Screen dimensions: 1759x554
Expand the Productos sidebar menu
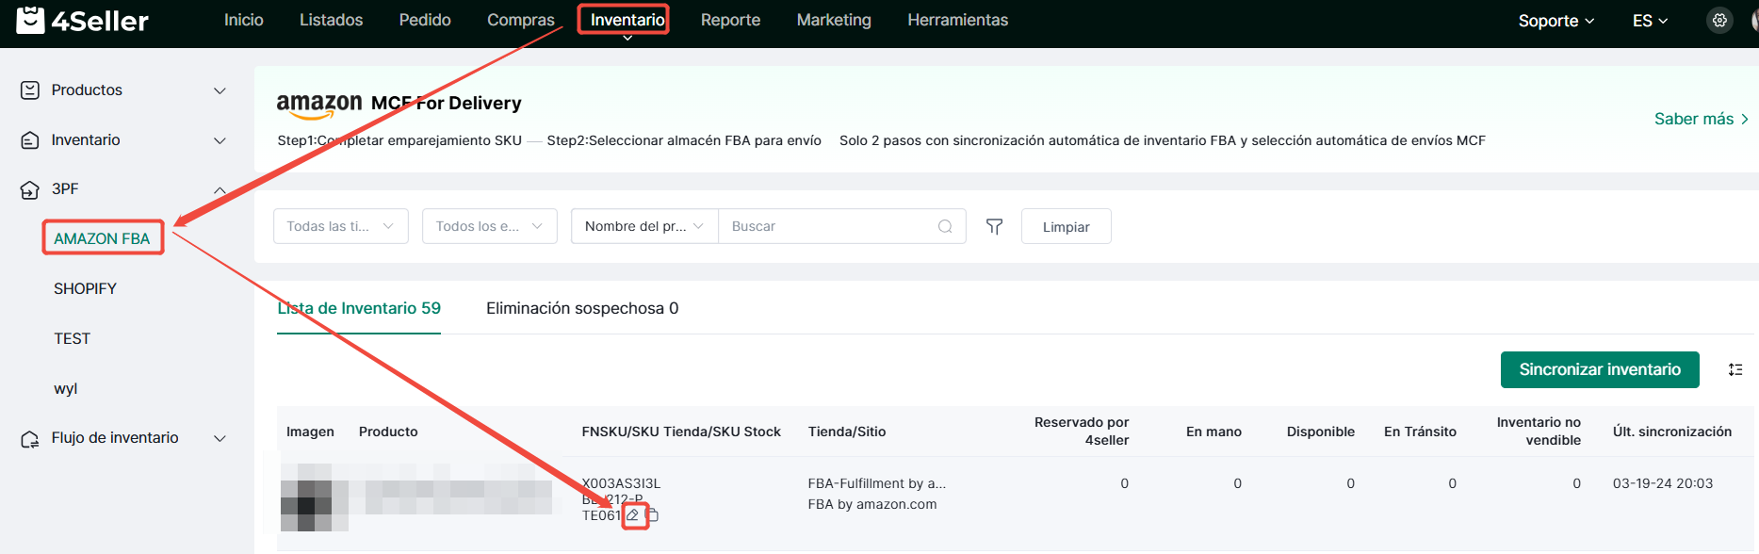click(x=220, y=90)
